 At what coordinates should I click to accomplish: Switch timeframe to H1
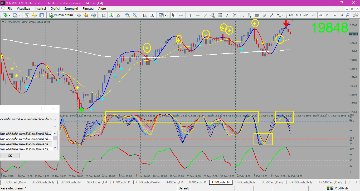(313, 15)
